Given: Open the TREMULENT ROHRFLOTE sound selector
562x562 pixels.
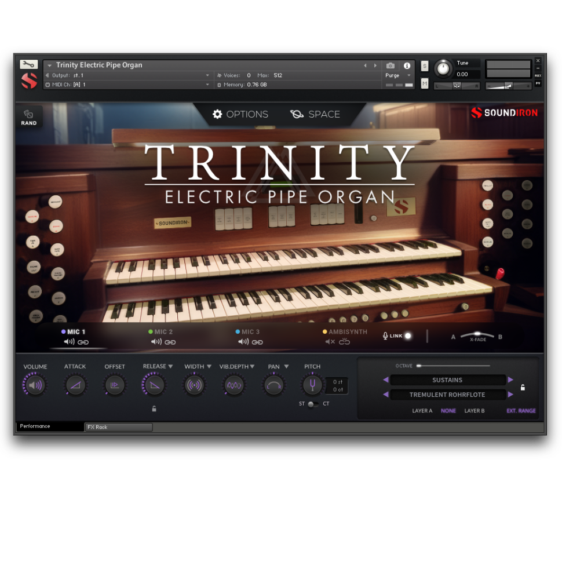Looking at the screenshot, I should [448, 395].
